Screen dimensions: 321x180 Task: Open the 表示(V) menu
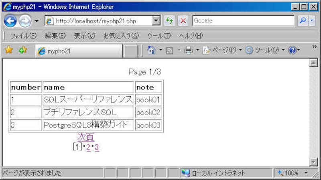84,36
